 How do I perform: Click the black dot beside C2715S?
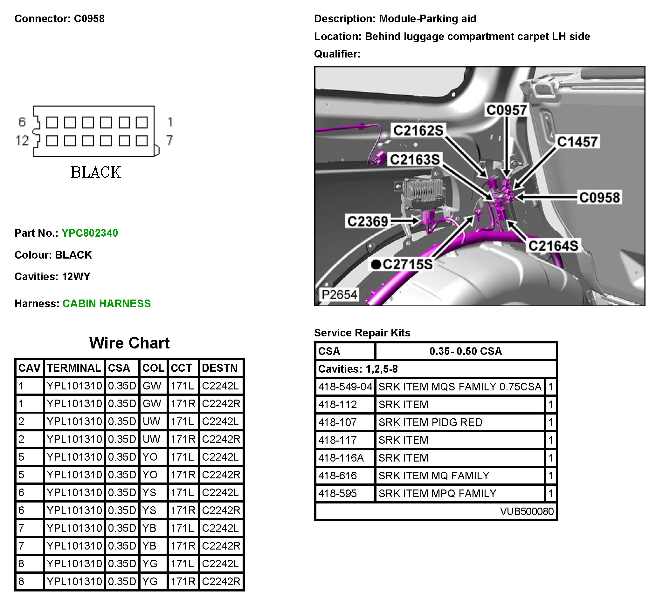[376, 264]
